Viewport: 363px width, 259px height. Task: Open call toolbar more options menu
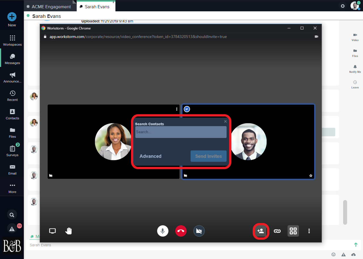[309, 231]
